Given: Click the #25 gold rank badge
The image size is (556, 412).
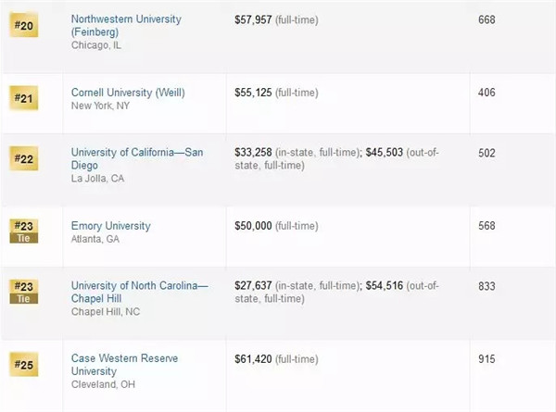Looking at the screenshot, I should coord(23,363).
